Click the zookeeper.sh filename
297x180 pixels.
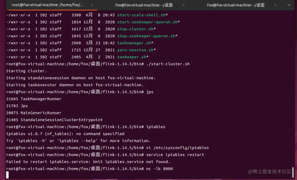(x=132, y=57)
